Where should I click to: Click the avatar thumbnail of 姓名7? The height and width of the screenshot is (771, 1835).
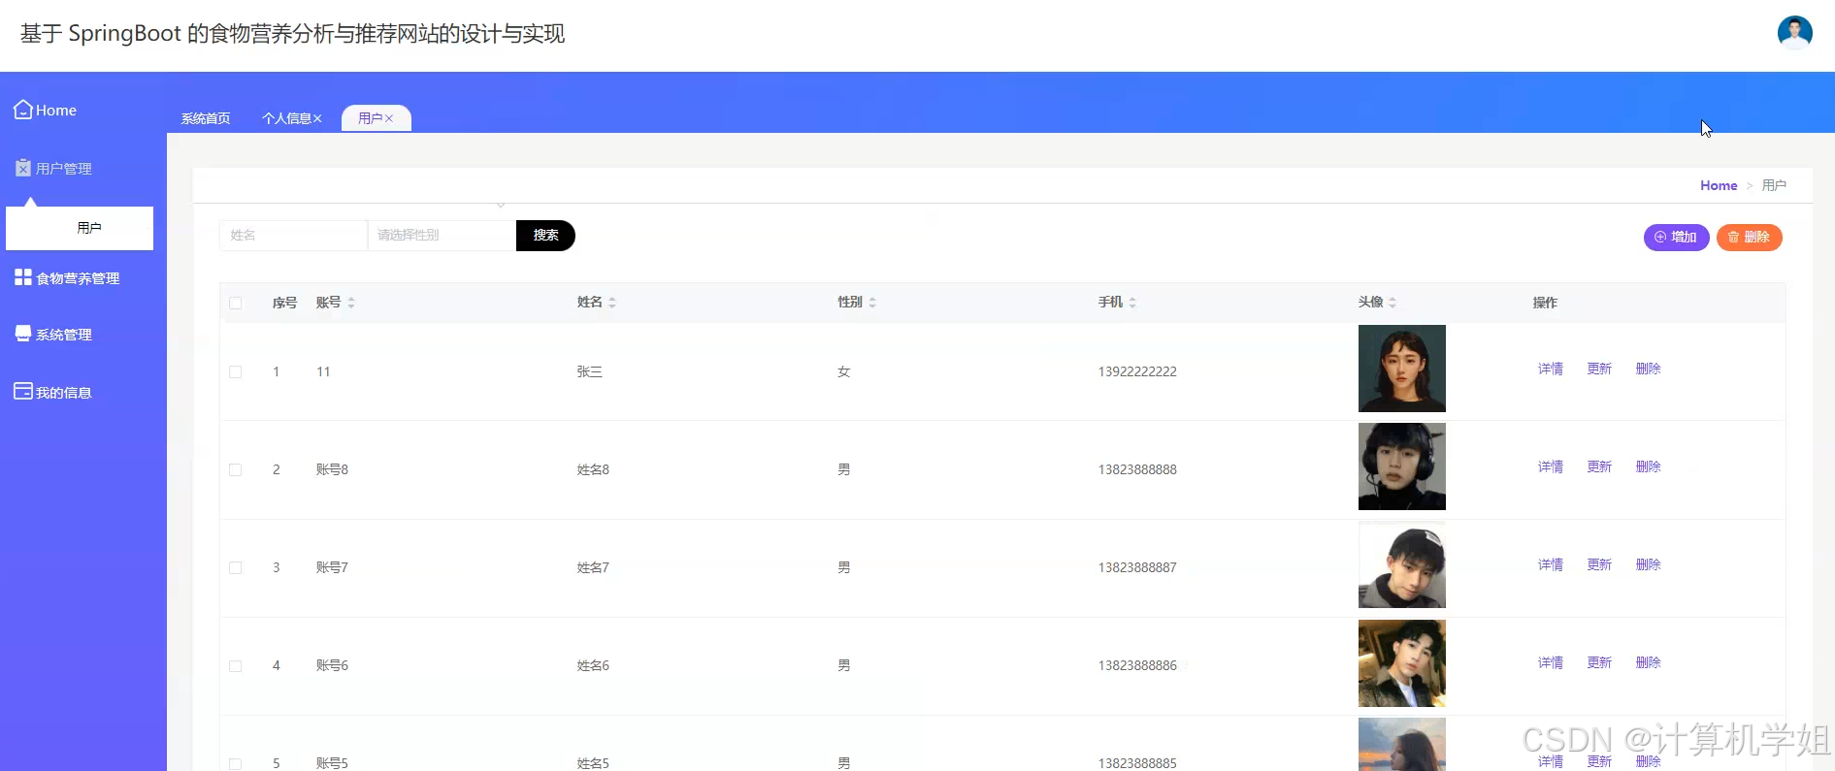click(x=1401, y=564)
